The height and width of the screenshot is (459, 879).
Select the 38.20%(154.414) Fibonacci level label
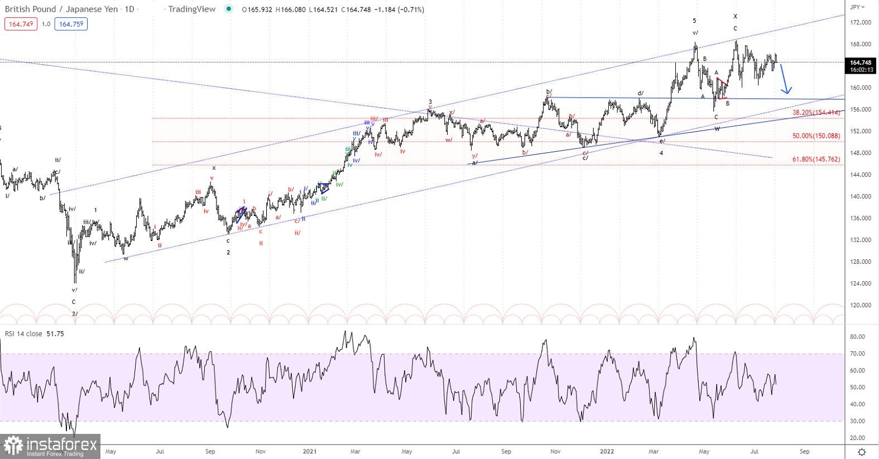(x=816, y=113)
